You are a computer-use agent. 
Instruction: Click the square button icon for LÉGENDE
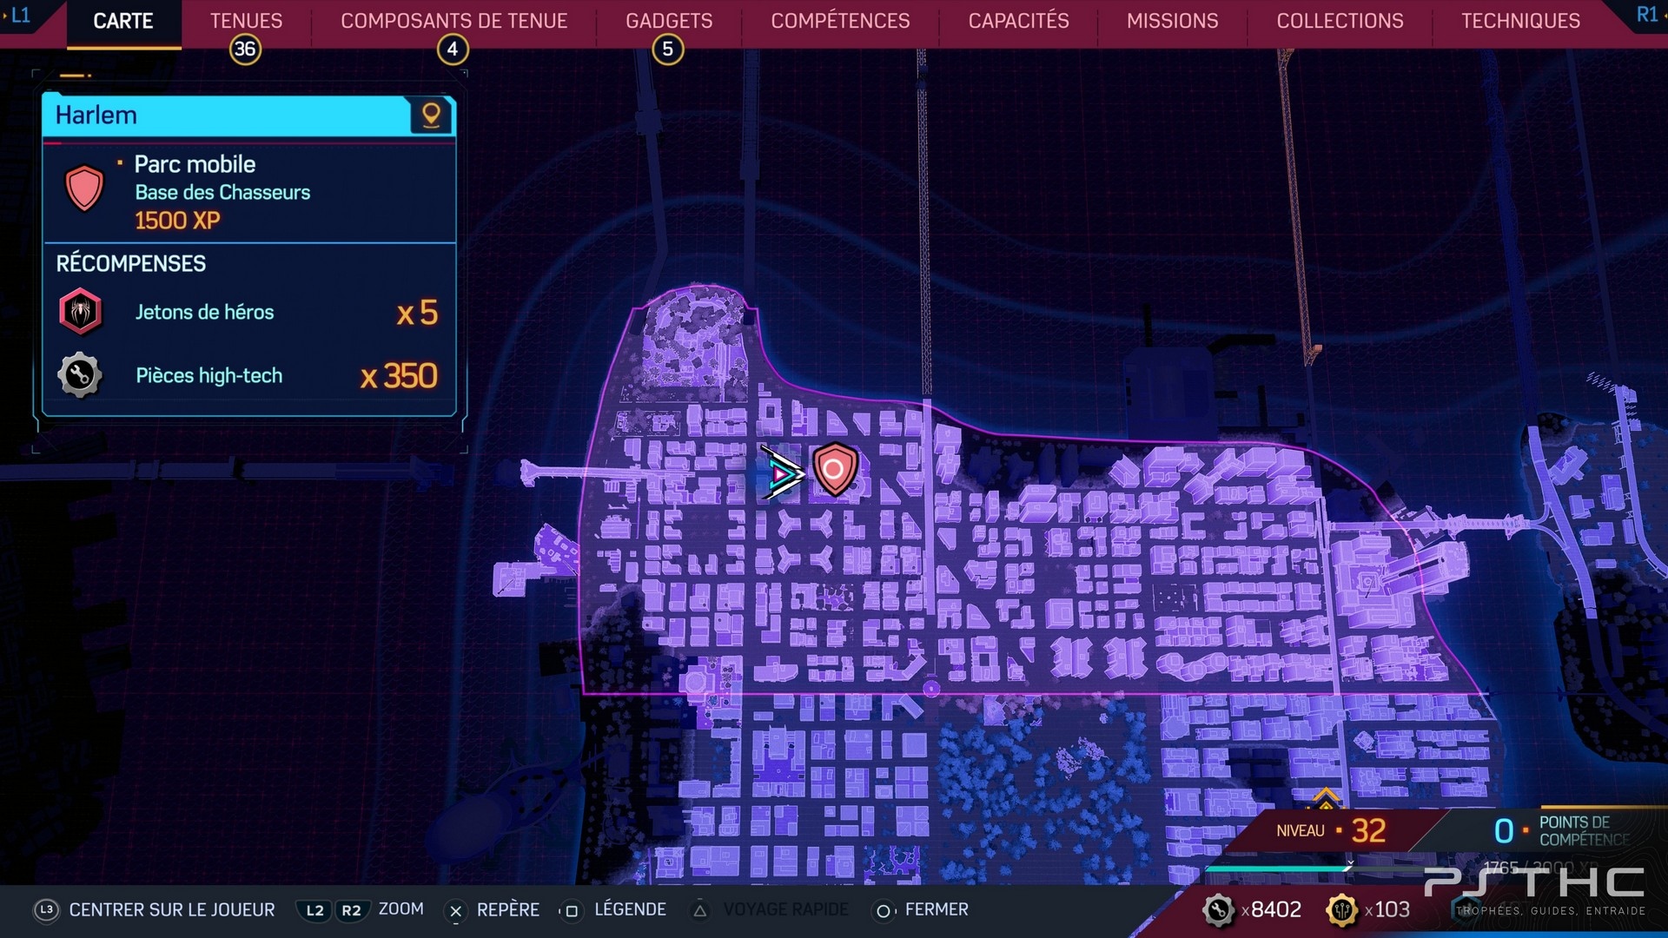pos(571,910)
